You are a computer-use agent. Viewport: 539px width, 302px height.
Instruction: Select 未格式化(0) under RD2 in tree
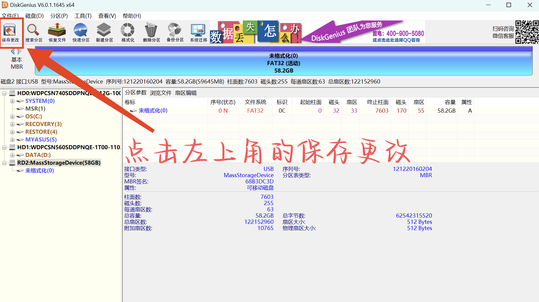(x=40, y=171)
